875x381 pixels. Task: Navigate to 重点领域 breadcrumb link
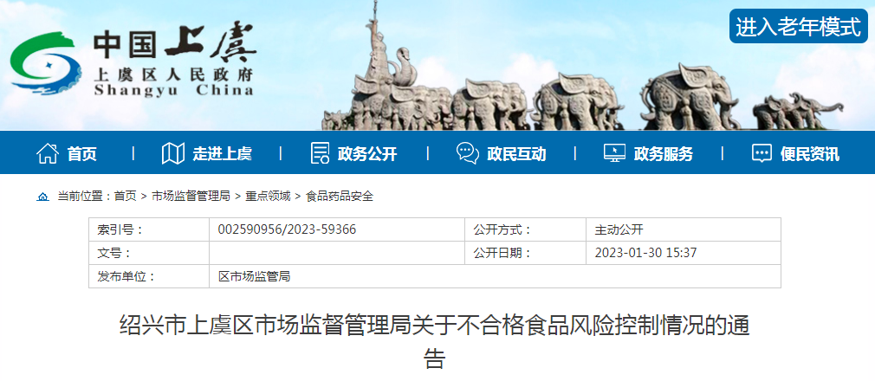[x=268, y=197]
